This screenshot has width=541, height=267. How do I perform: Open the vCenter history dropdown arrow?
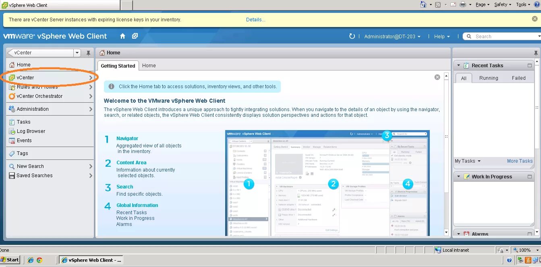tap(77, 53)
